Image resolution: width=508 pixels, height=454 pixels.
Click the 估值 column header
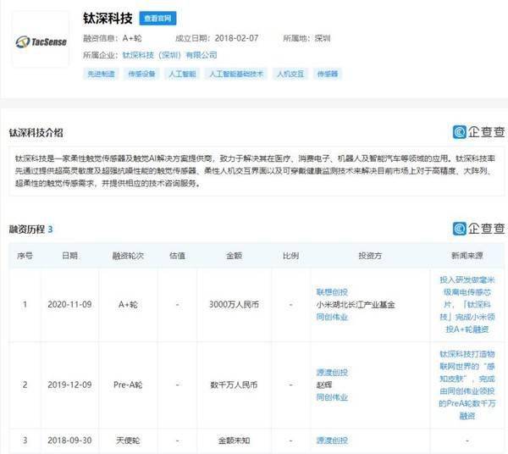click(x=177, y=255)
